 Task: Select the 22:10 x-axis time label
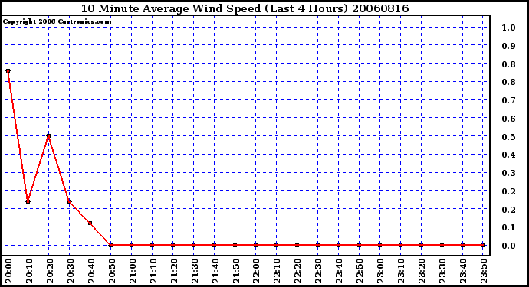point(277,271)
